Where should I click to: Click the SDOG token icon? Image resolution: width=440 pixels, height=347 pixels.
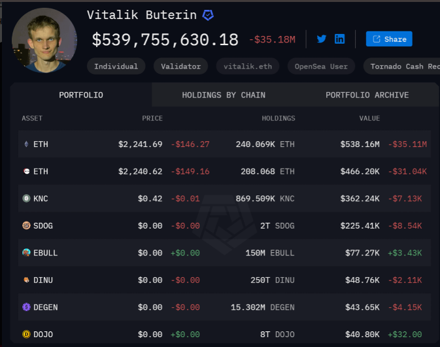click(26, 225)
